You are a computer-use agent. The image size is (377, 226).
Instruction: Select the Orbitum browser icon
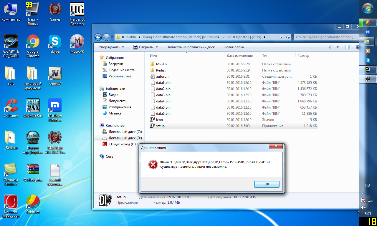[33, 202]
